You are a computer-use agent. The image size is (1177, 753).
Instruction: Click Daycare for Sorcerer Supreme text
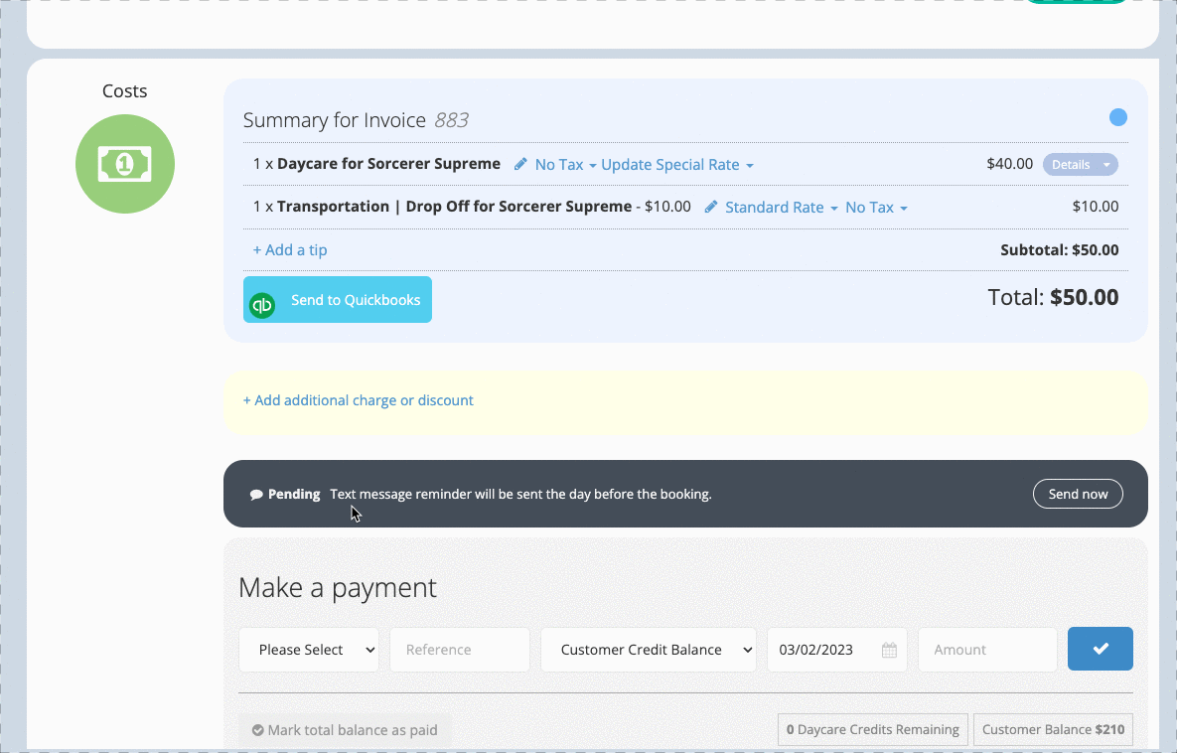click(x=388, y=164)
